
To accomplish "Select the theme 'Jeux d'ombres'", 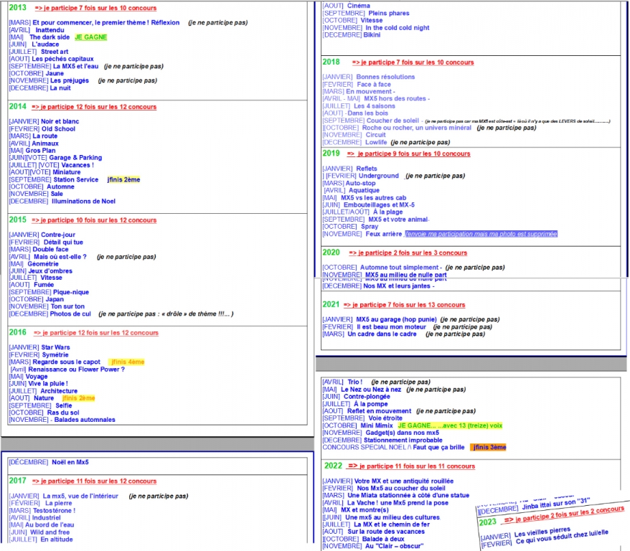I will coord(50,271).
